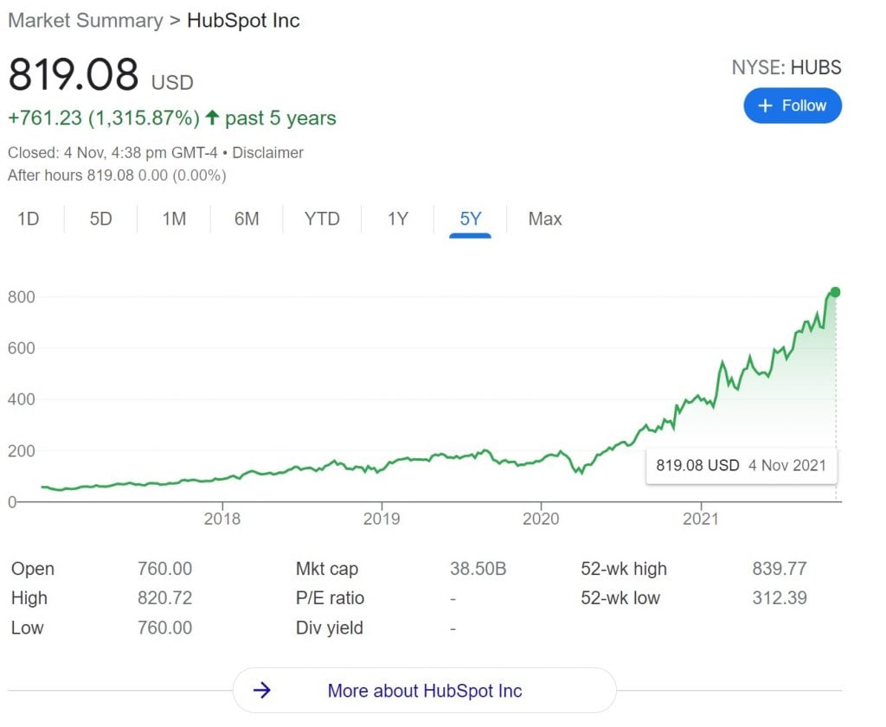Switch to the 1M chart range
This screenshot has height=727, width=886.
click(x=174, y=219)
